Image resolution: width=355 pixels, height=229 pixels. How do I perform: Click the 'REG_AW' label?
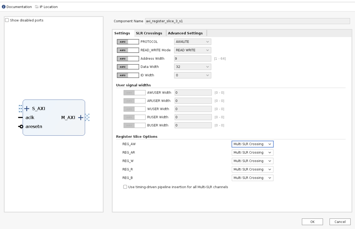(129, 144)
